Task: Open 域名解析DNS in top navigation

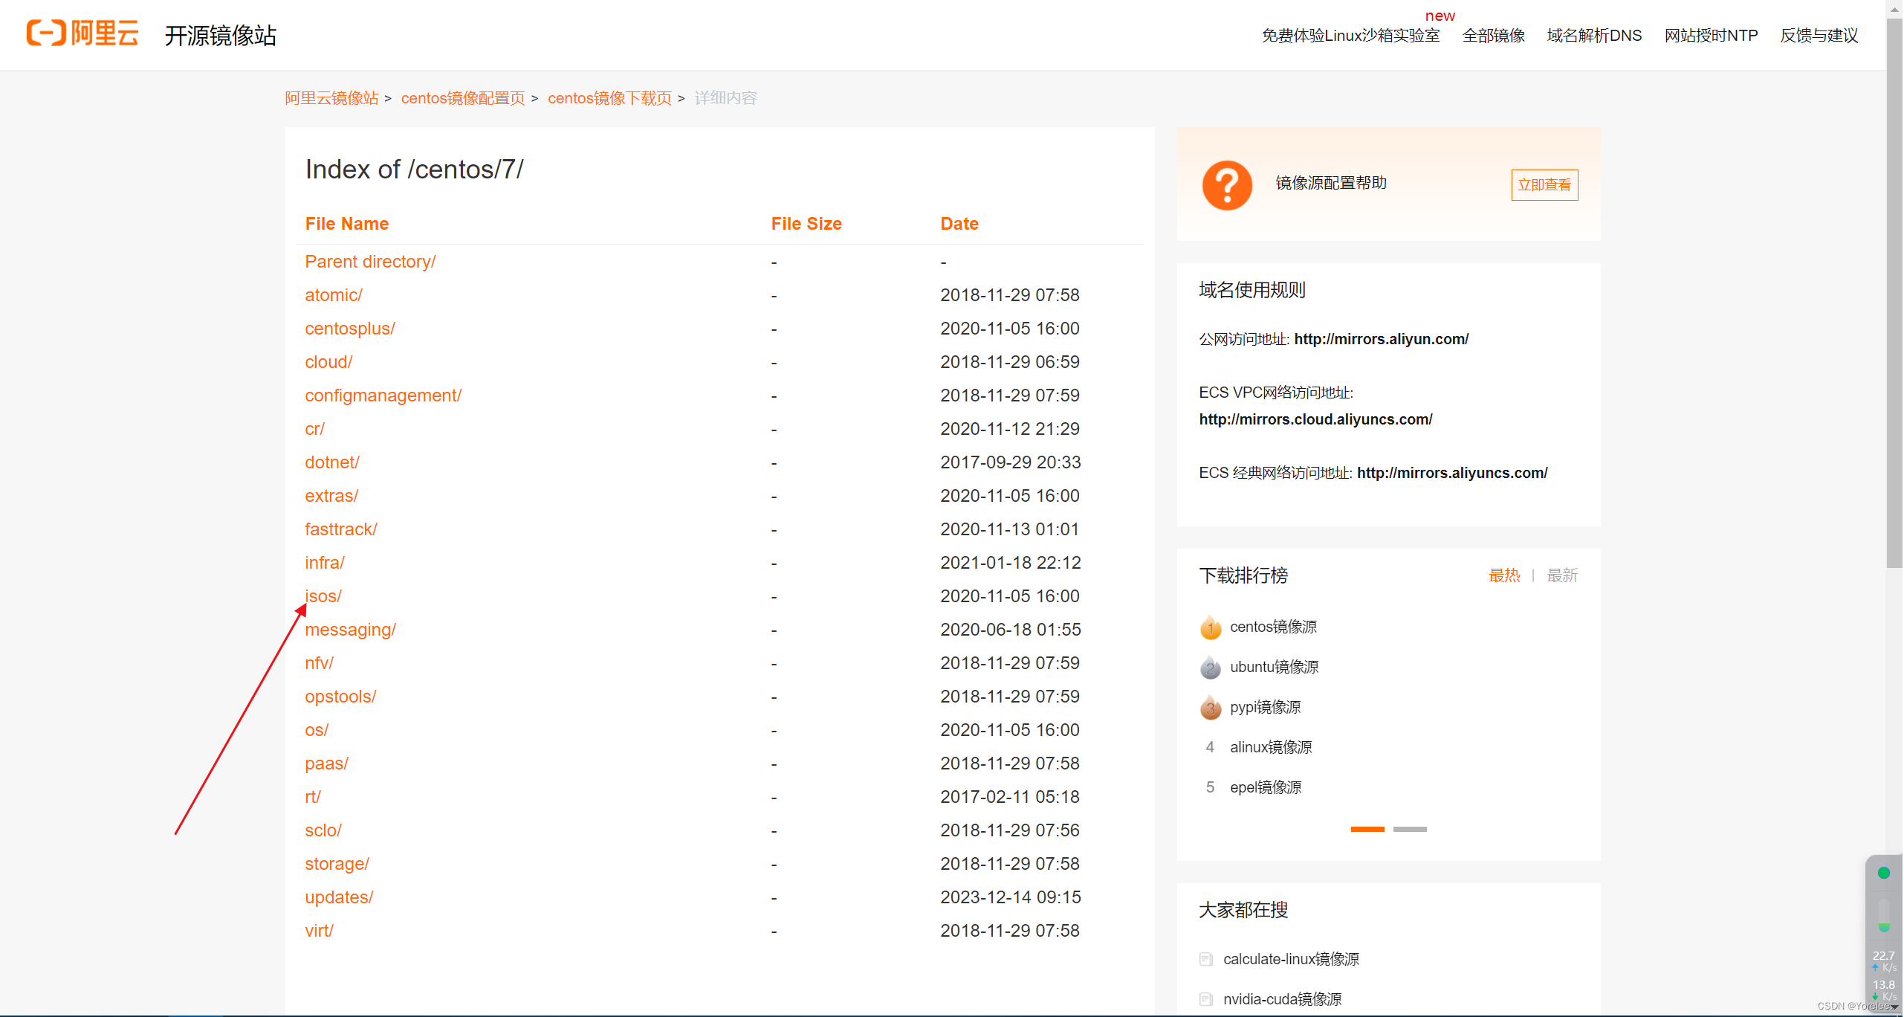Action: [x=1594, y=36]
